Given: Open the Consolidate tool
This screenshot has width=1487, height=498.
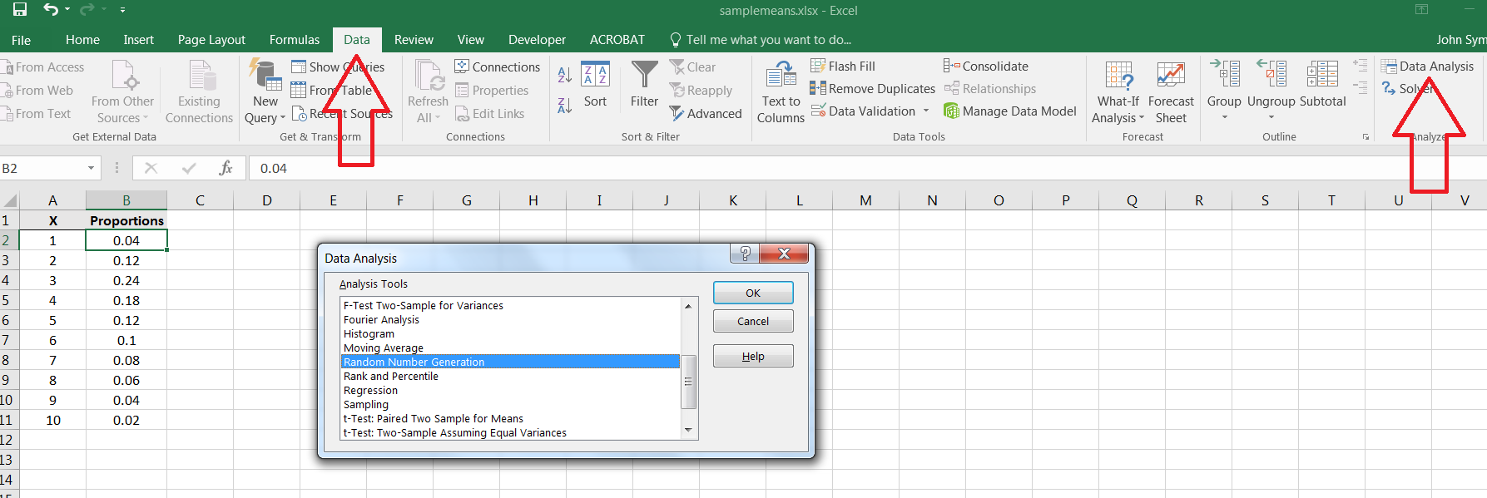Looking at the screenshot, I should [x=986, y=67].
